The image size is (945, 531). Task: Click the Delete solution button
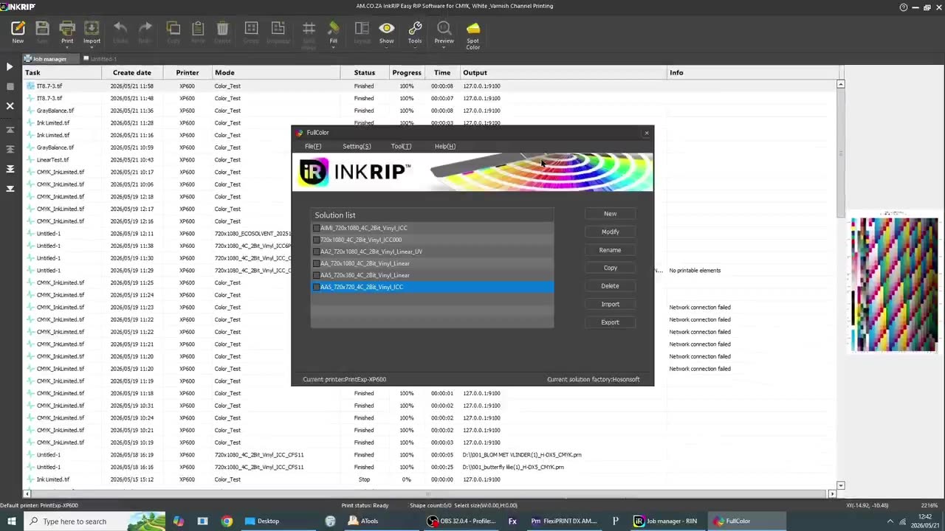[610, 286]
